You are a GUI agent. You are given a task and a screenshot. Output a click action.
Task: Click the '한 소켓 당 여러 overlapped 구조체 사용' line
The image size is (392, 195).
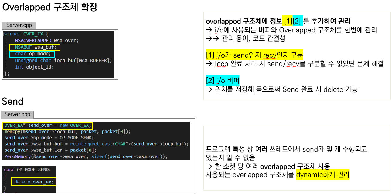coord(268,166)
